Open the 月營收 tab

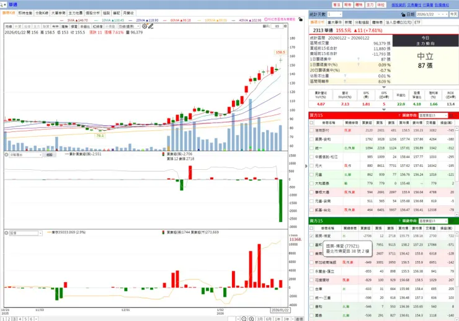128,13
